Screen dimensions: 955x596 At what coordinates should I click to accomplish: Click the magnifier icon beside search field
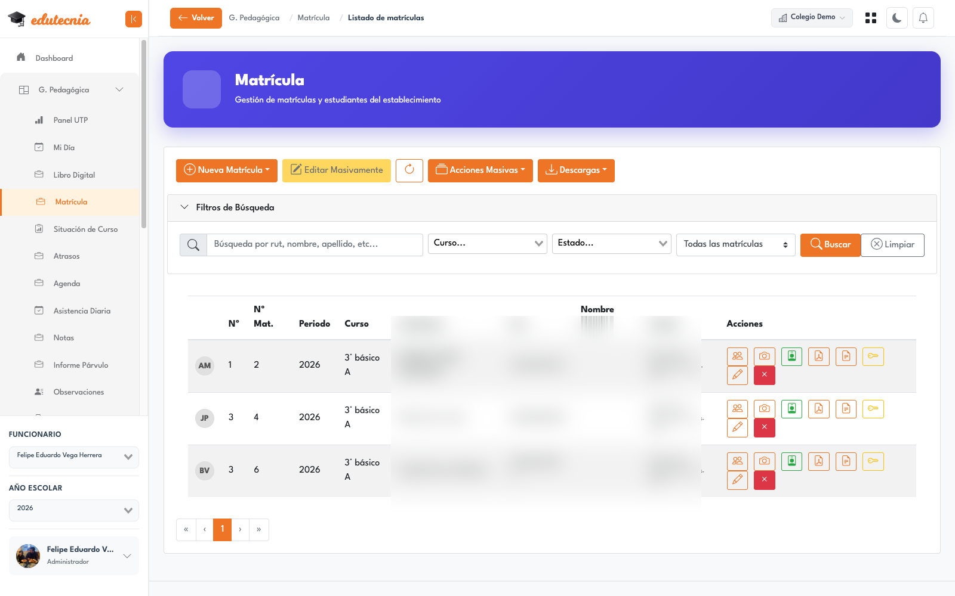193,245
